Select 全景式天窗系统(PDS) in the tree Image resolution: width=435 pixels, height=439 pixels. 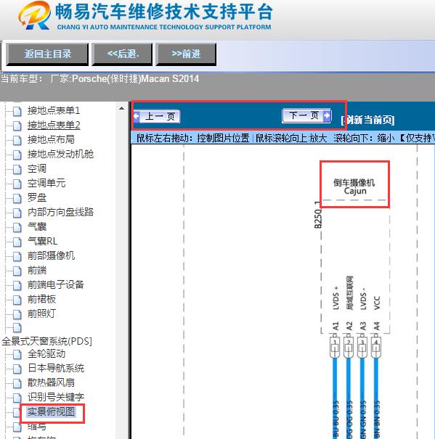pyautogui.click(x=46, y=341)
